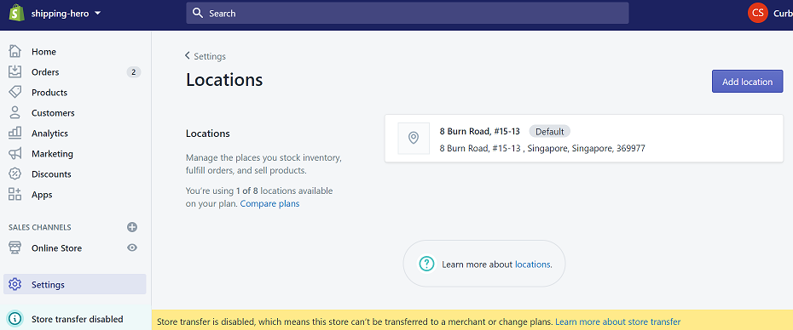The height and width of the screenshot is (330, 793).
Task: Open the CS user avatar menu
Action: [x=757, y=13]
